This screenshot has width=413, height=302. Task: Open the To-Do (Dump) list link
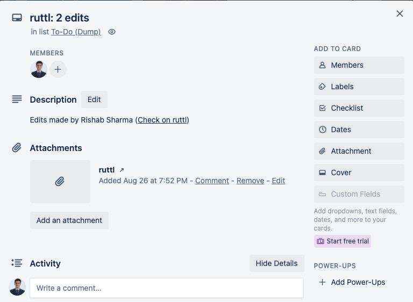(76, 32)
